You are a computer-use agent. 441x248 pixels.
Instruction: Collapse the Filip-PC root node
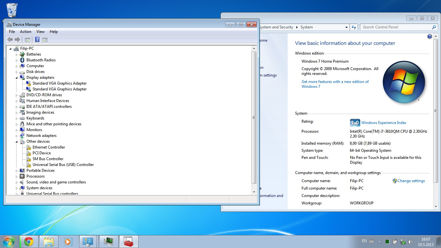point(11,48)
